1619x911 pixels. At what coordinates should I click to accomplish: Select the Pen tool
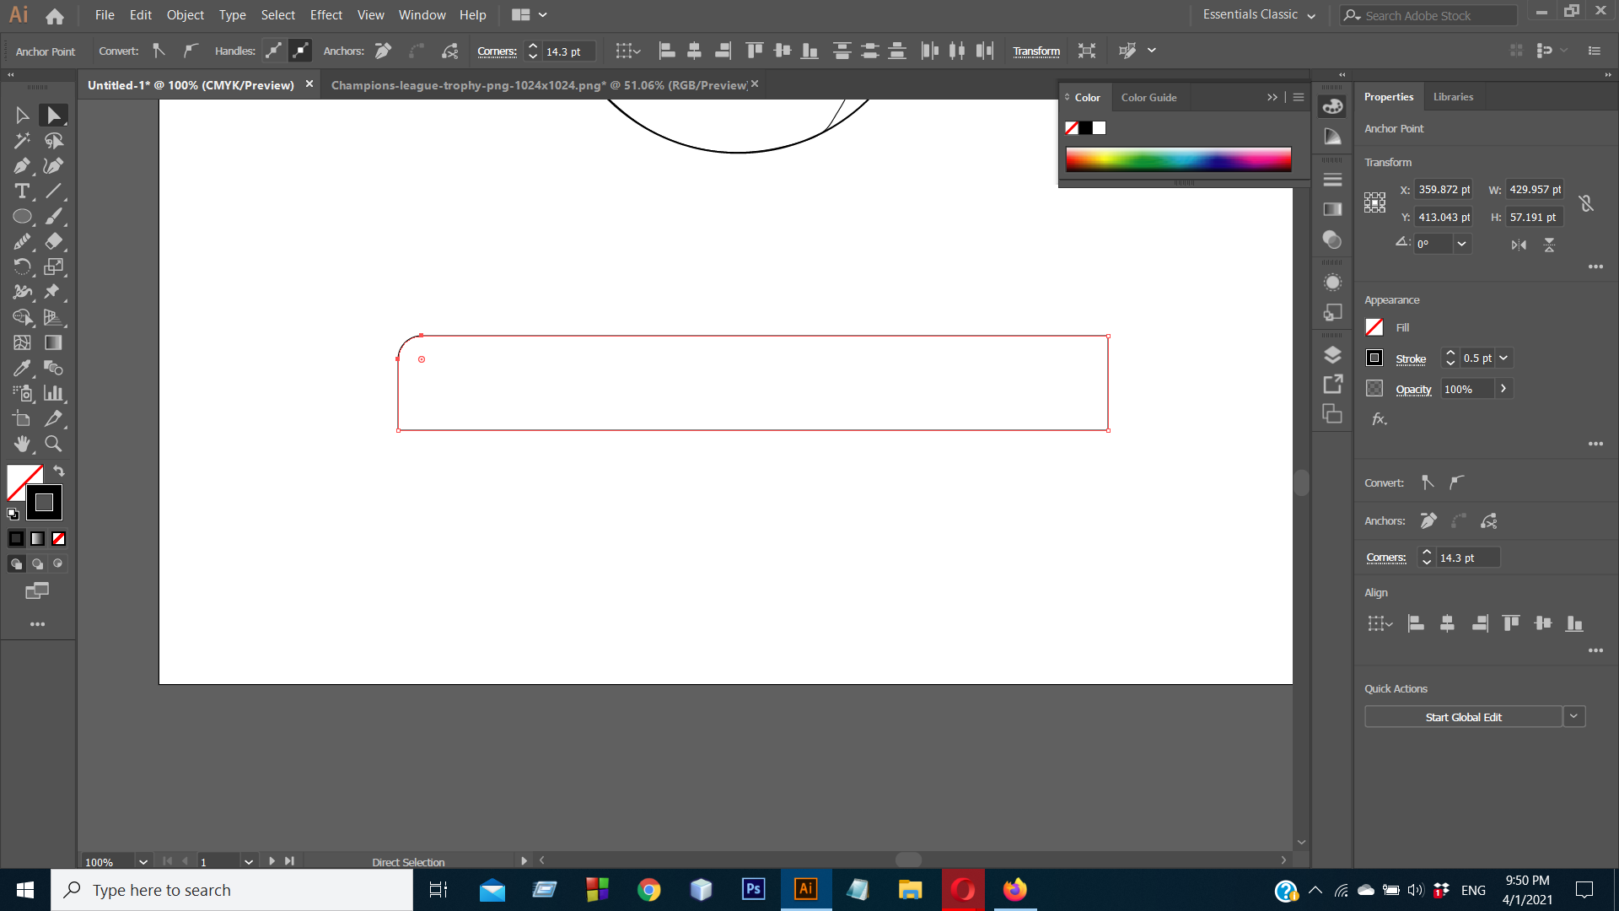click(23, 166)
